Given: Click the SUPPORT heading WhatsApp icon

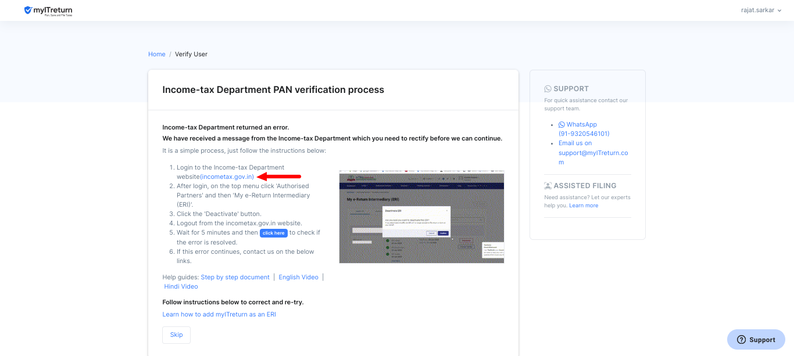Looking at the screenshot, I should 548,89.
